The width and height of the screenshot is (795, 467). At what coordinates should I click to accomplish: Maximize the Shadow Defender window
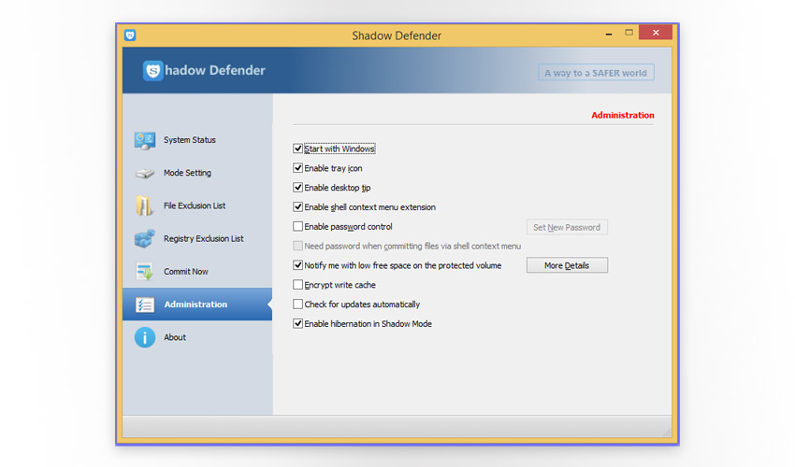tap(629, 33)
